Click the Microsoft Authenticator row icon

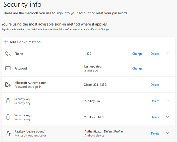pyautogui.click(x=8, y=84)
